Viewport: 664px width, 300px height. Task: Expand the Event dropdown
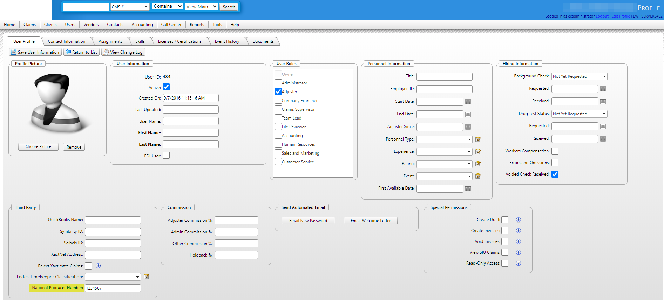click(x=444, y=176)
